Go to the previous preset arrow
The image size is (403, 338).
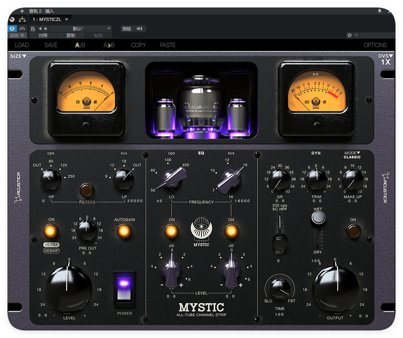[40, 28]
